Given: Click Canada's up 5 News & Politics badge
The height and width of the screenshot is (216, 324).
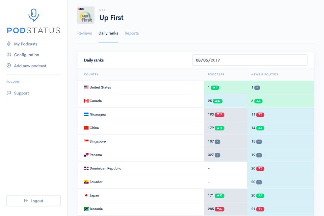Looking at the screenshot, I should coord(258,101).
